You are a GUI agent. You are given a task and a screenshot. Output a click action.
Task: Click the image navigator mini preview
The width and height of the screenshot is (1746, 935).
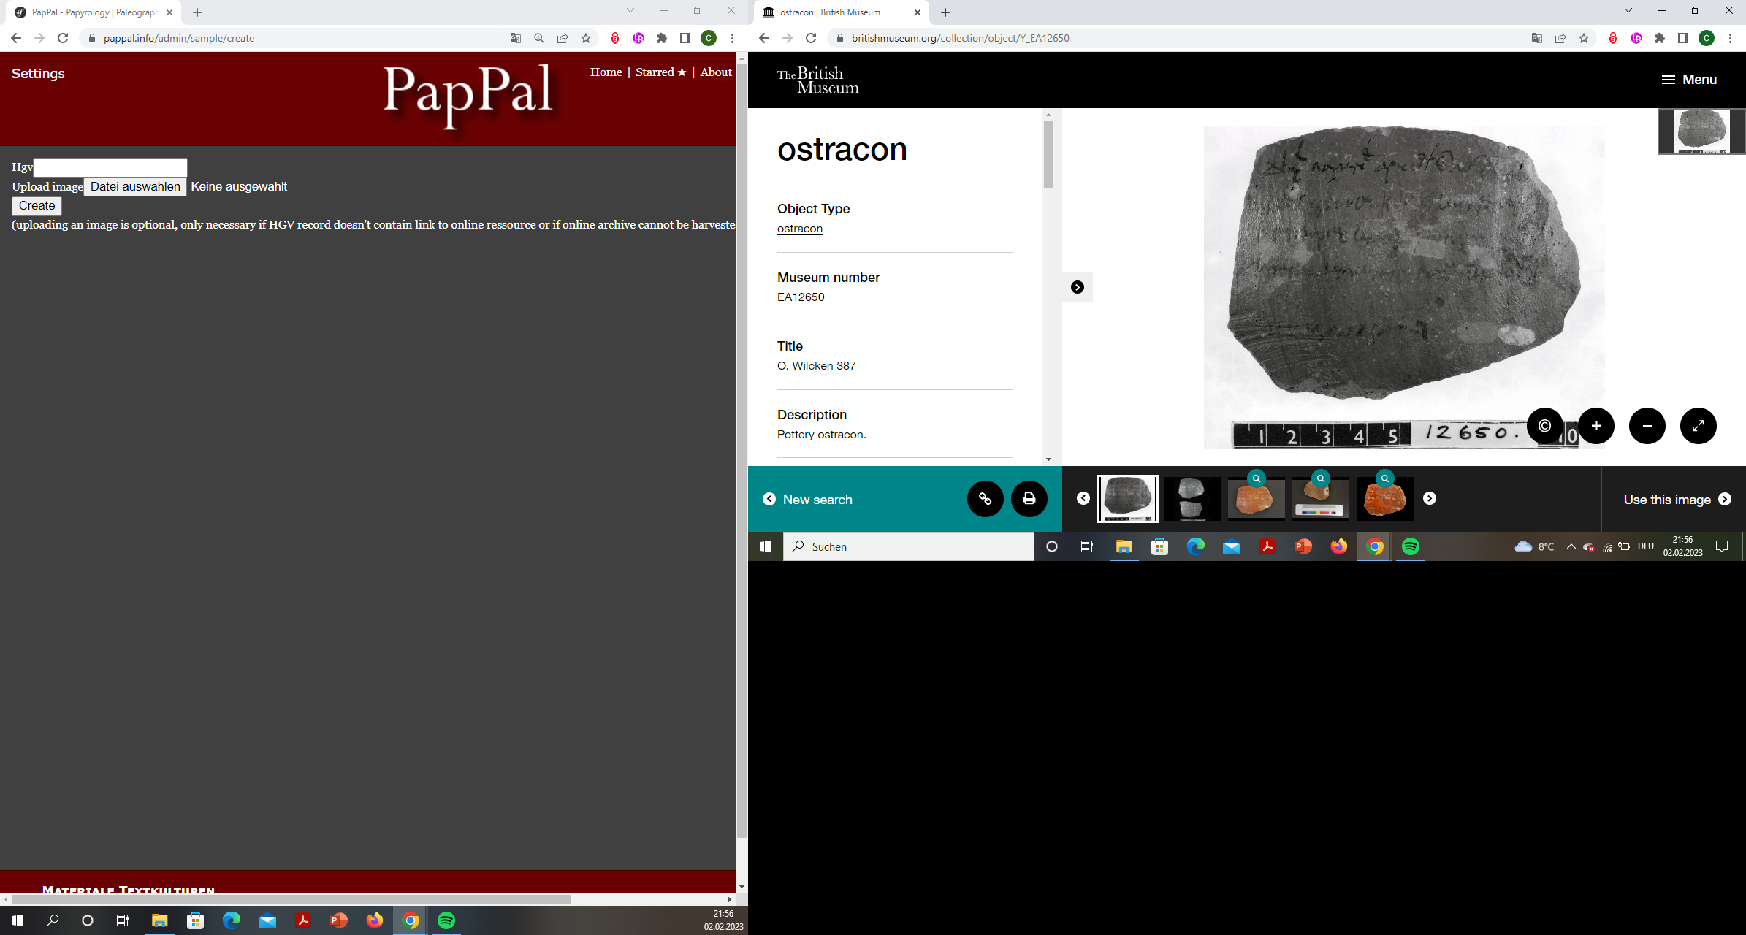(1701, 131)
